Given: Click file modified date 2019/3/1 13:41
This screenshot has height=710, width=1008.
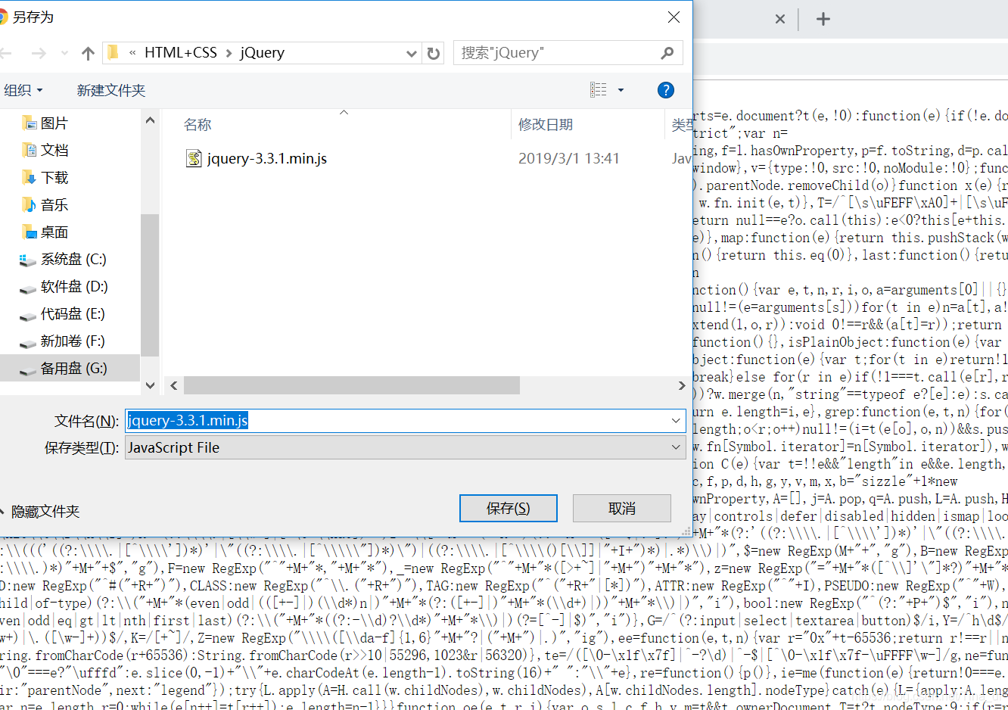Looking at the screenshot, I should click(x=569, y=159).
